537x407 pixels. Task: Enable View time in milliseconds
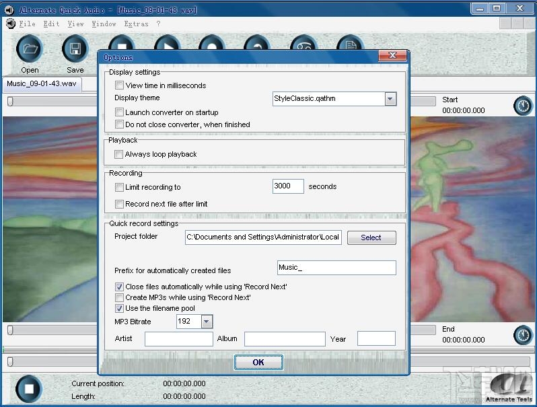click(119, 85)
